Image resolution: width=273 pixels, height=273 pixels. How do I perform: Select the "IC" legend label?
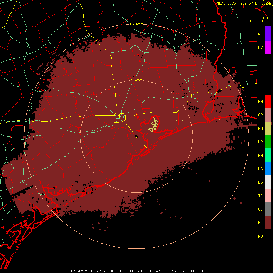click(x=260, y=196)
